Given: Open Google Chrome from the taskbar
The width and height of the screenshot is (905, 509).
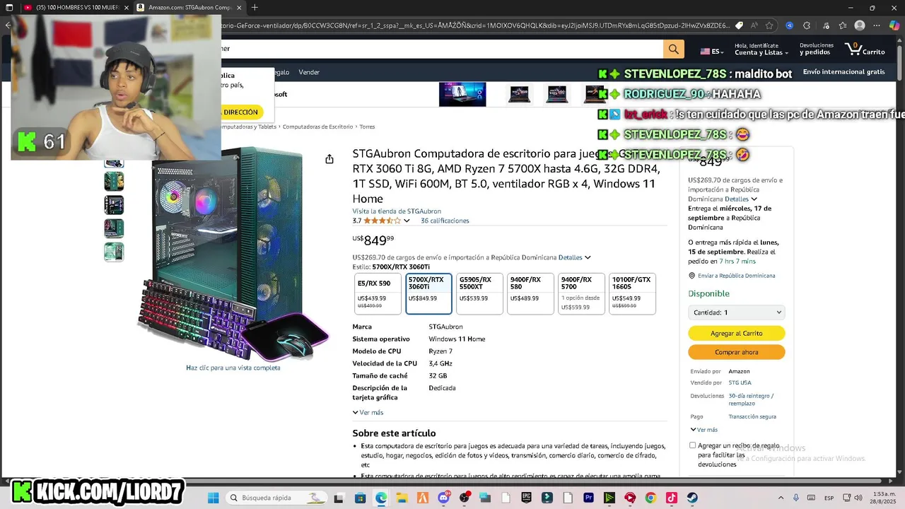Looking at the screenshot, I should click(x=650, y=498).
